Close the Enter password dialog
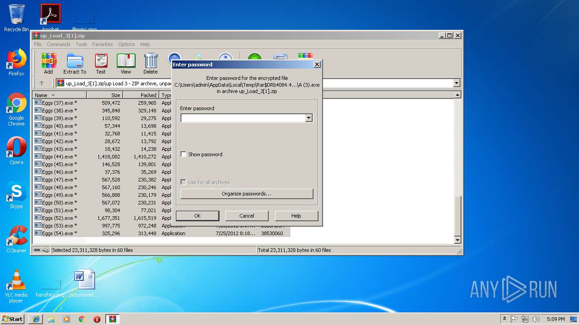Viewport: 579px width, 325px height. 317,65
